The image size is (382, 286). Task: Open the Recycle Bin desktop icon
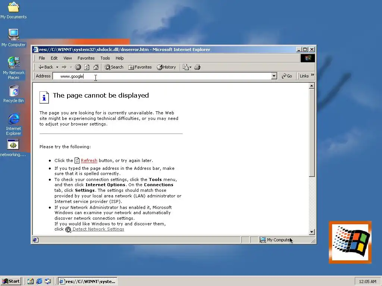point(14,94)
